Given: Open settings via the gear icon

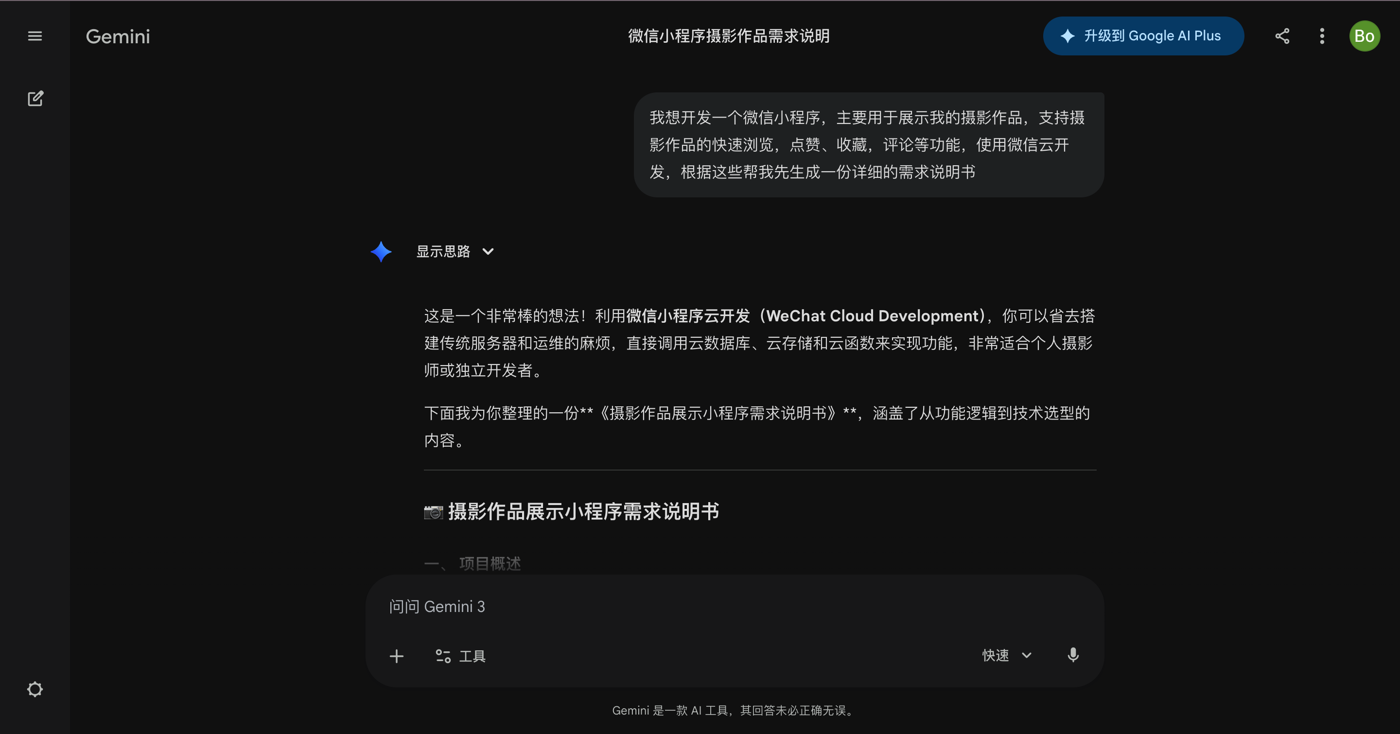Looking at the screenshot, I should (35, 689).
